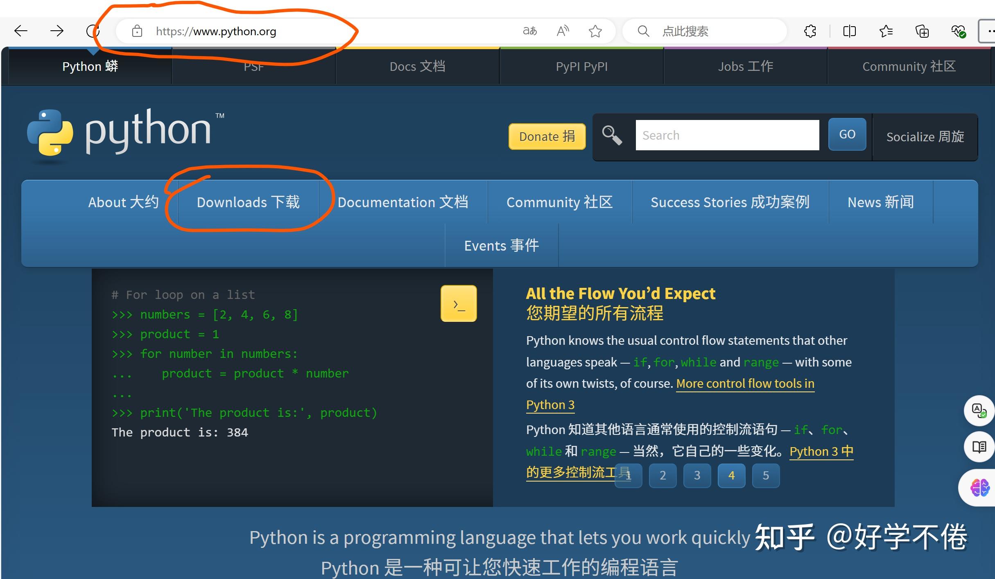Open the PyPI section from the top bar
This screenshot has height=579, width=995.
581,66
